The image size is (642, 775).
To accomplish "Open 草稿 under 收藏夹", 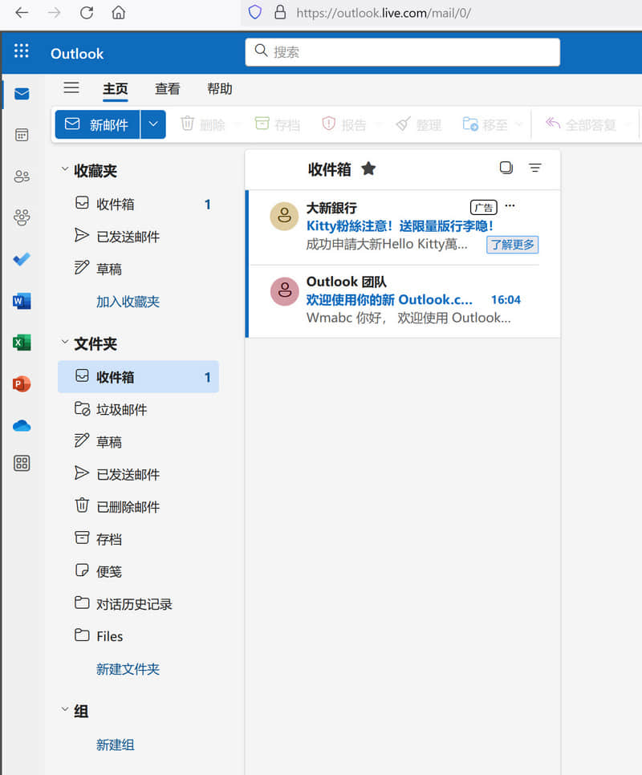I will [x=138, y=269].
